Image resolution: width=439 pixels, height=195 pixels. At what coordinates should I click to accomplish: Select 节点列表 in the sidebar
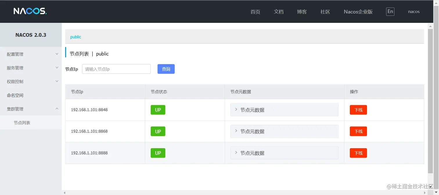tap(31, 123)
